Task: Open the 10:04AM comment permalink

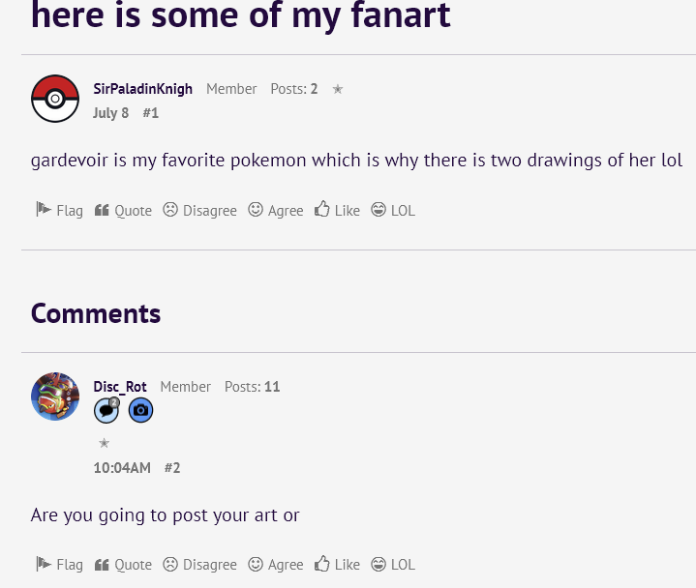Action: [122, 468]
